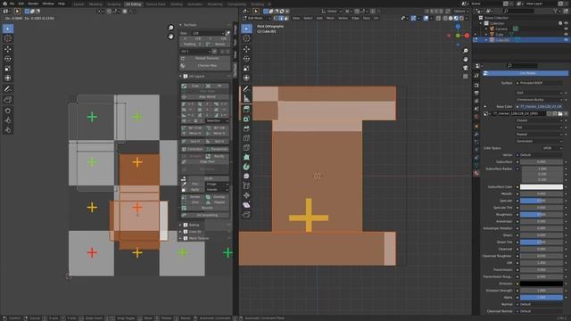Open the Modifiers properties tab icon
The width and height of the screenshot is (571, 321).
pyautogui.click(x=476, y=134)
